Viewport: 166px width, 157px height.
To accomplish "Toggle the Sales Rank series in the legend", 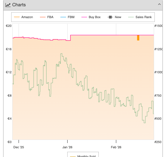I will tap(140, 17).
